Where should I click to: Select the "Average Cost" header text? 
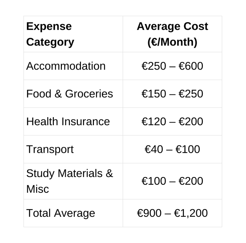(172, 26)
